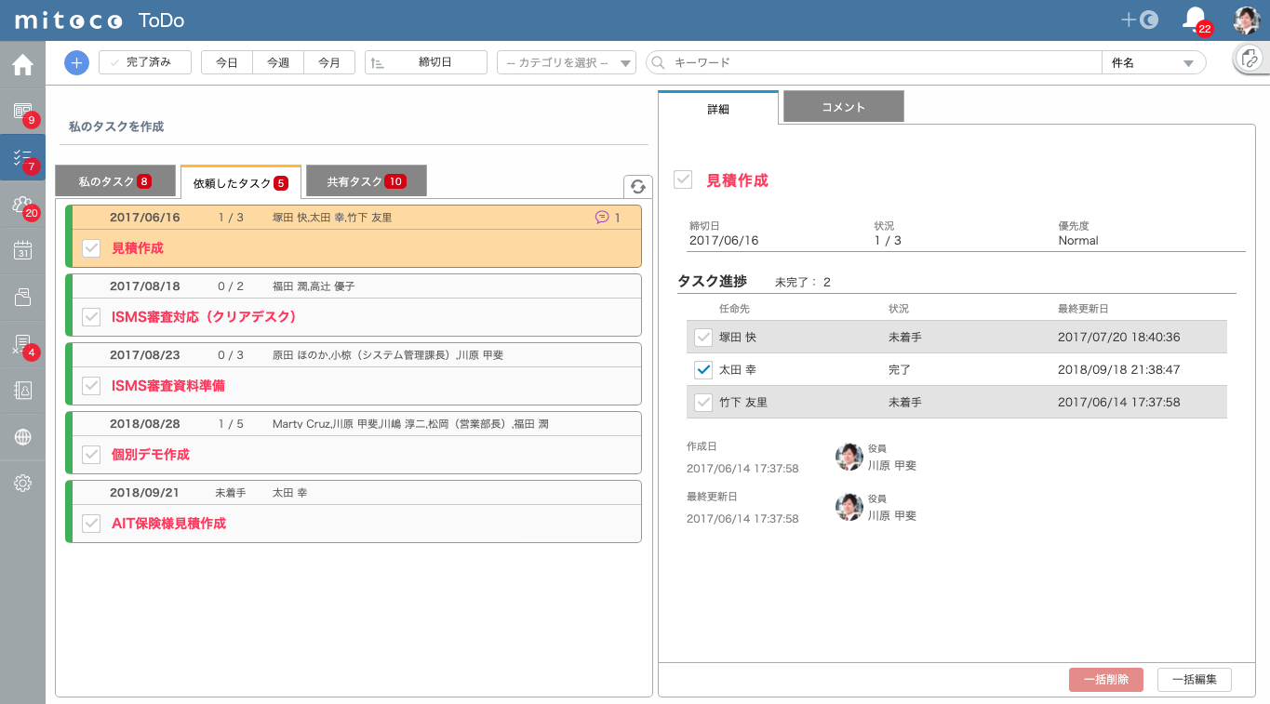Click the 優先度 Normal value
1270x704 pixels.
click(x=1078, y=241)
